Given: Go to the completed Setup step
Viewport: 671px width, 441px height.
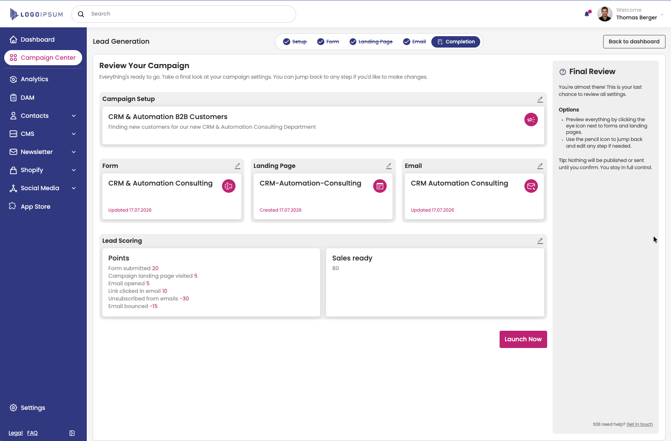Looking at the screenshot, I should tap(295, 42).
